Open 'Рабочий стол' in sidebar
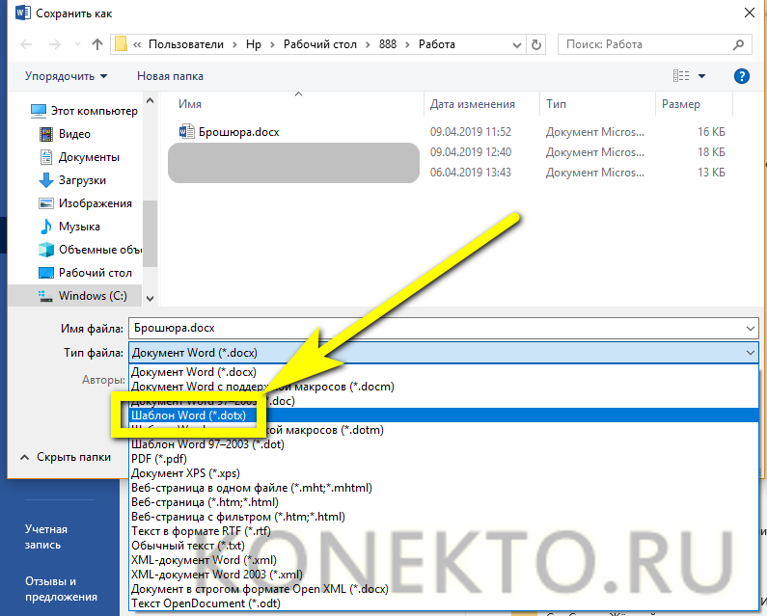Image resolution: width=767 pixels, height=616 pixels. (85, 273)
